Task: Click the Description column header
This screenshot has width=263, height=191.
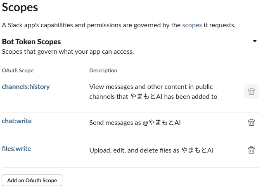Action: pos(103,71)
